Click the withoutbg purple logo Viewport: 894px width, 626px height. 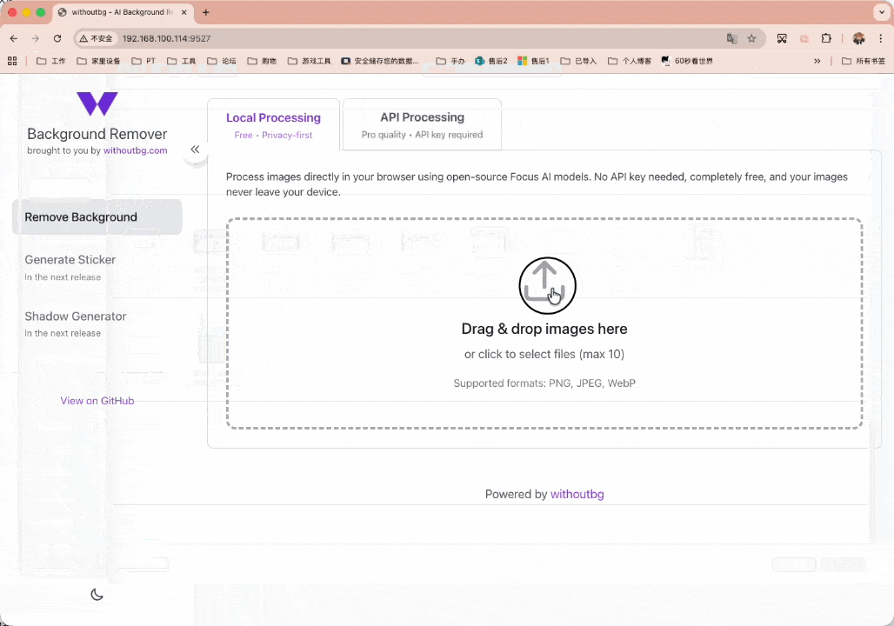click(x=97, y=104)
